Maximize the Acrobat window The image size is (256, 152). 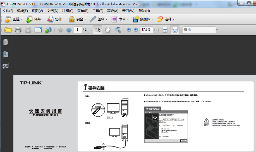click(x=249, y=3)
